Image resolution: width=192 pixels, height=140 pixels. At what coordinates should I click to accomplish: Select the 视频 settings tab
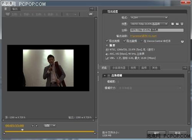[133, 68]
